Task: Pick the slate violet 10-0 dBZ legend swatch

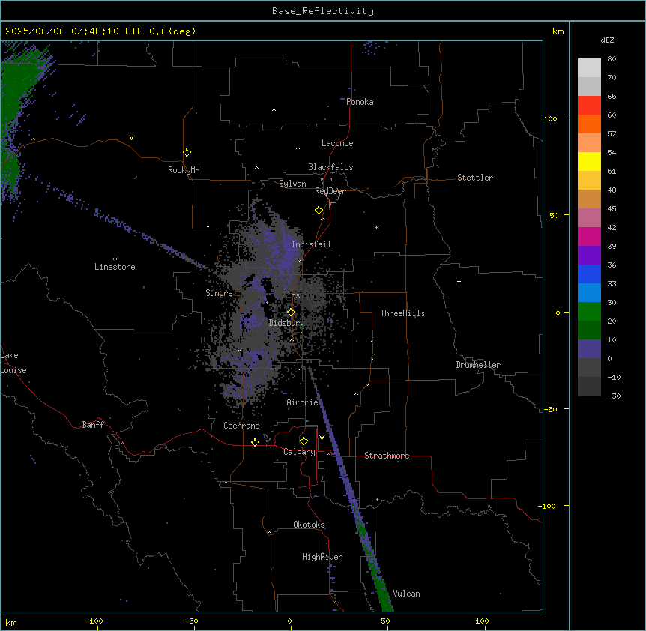Action: (x=589, y=349)
